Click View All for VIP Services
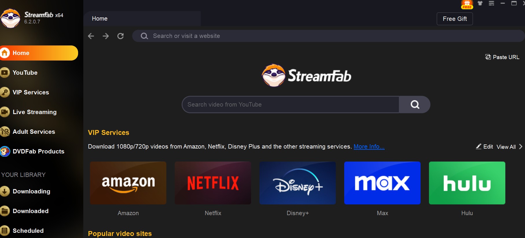The height and width of the screenshot is (238, 525). coord(506,147)
